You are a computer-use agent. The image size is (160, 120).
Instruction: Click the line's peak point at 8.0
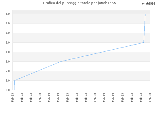click(145, 14)
